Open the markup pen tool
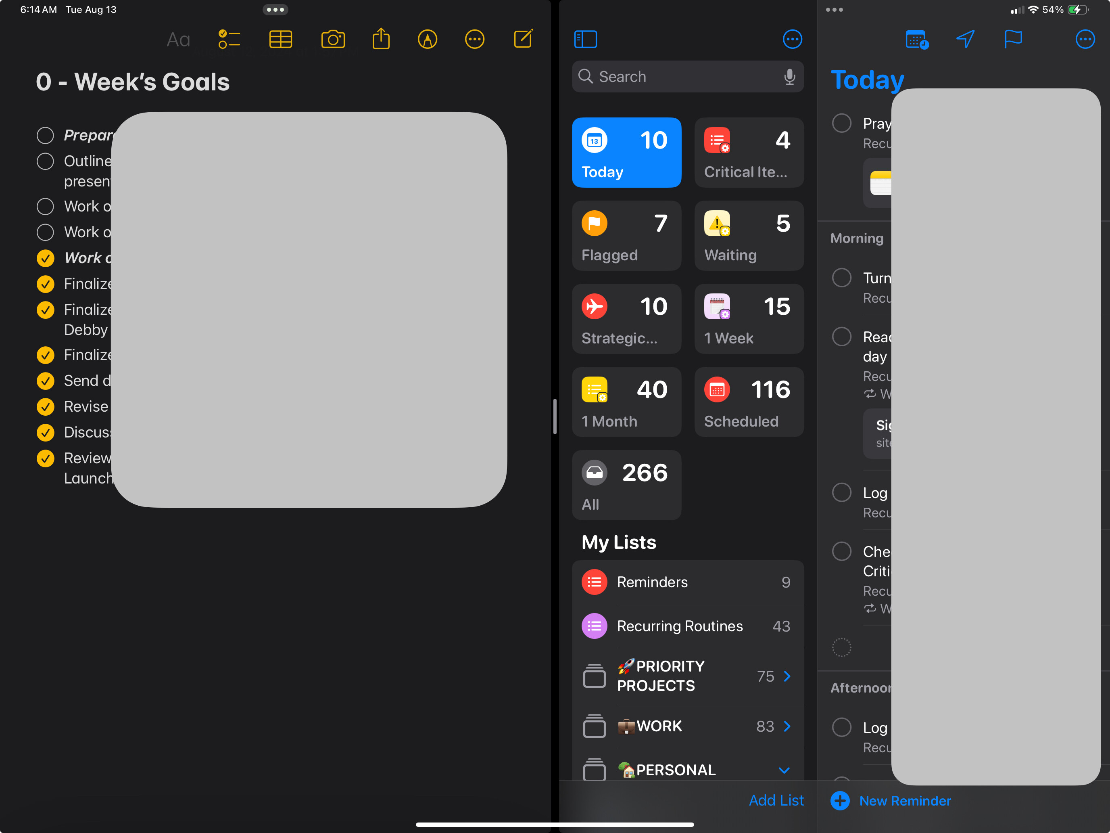Screen dimensions: 1110x833 click(427, 39)
